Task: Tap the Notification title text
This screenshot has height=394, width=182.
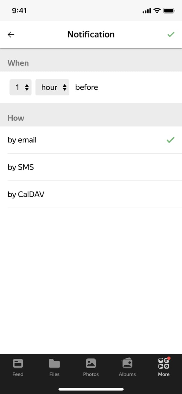Action: tap(91, 34)
